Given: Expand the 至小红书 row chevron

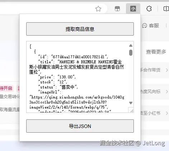Looking at the screenshot, I should coord(167,113).
